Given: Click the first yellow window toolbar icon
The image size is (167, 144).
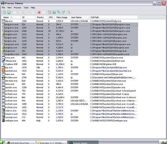Looking at the screenshot, I should tap(49, 12).
